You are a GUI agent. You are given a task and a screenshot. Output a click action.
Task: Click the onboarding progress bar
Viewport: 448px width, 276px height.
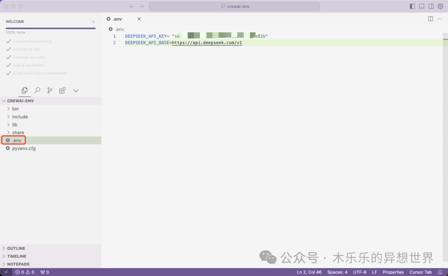coord(51,28)
